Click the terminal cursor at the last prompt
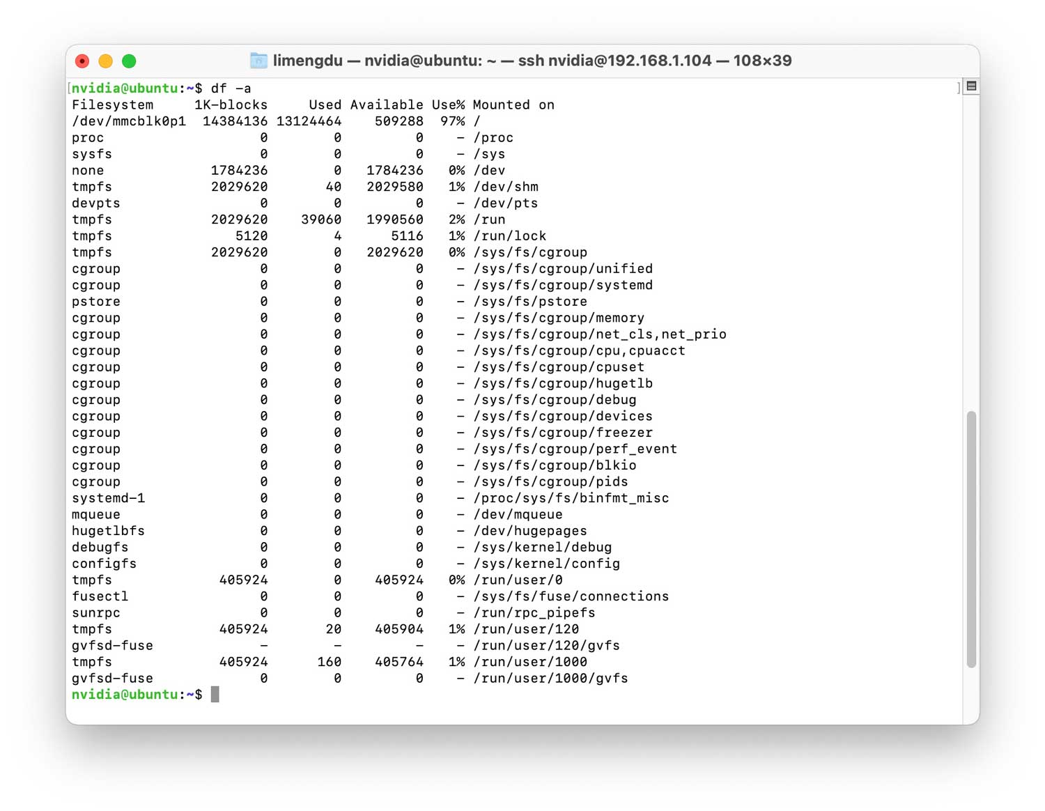This screenshot has width=1045, height=811. [215, 695]
